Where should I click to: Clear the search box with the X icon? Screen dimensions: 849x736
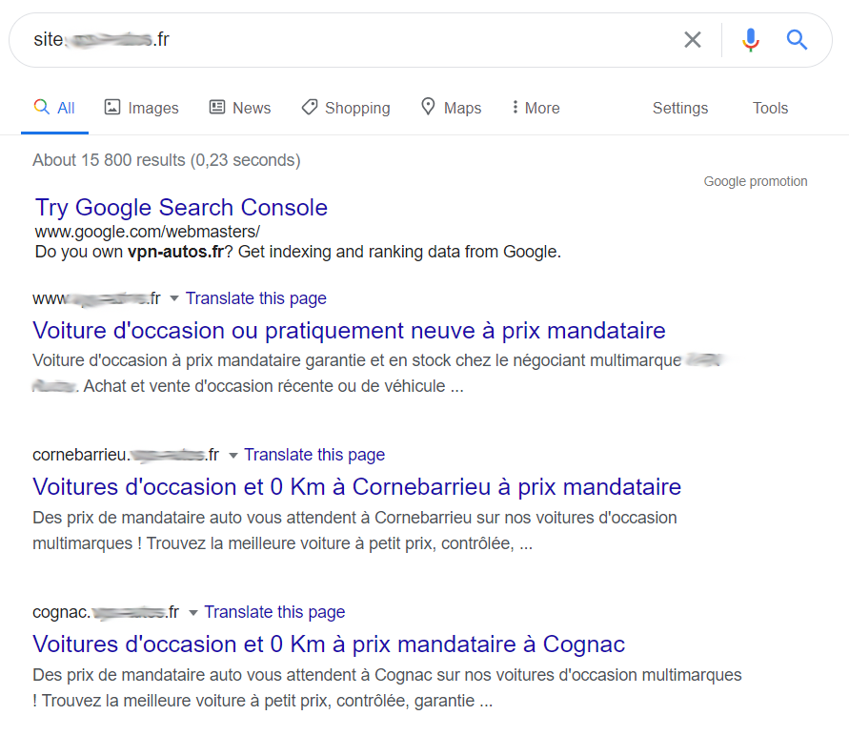(693, 39)
